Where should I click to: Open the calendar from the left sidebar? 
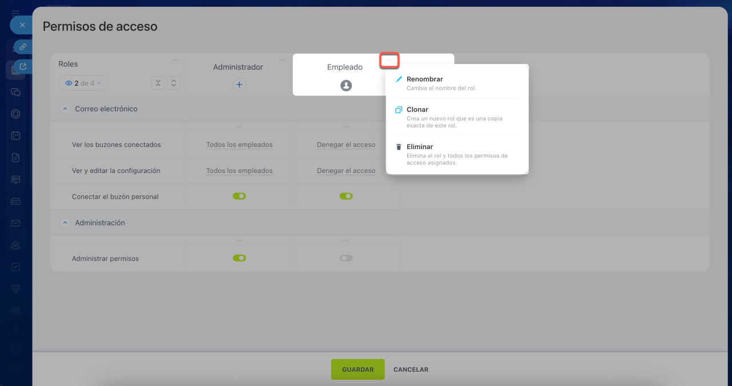[x=16, y=135]
